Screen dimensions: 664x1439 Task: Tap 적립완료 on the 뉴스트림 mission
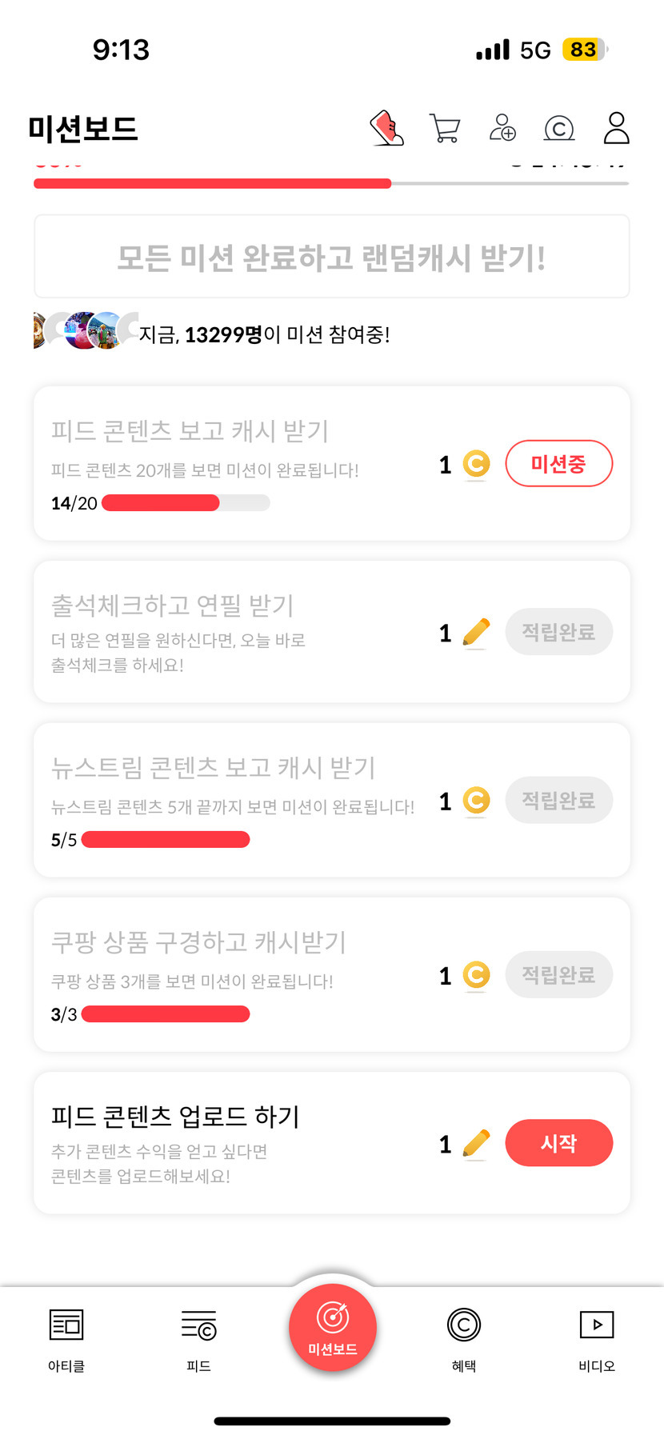(558, 800)
